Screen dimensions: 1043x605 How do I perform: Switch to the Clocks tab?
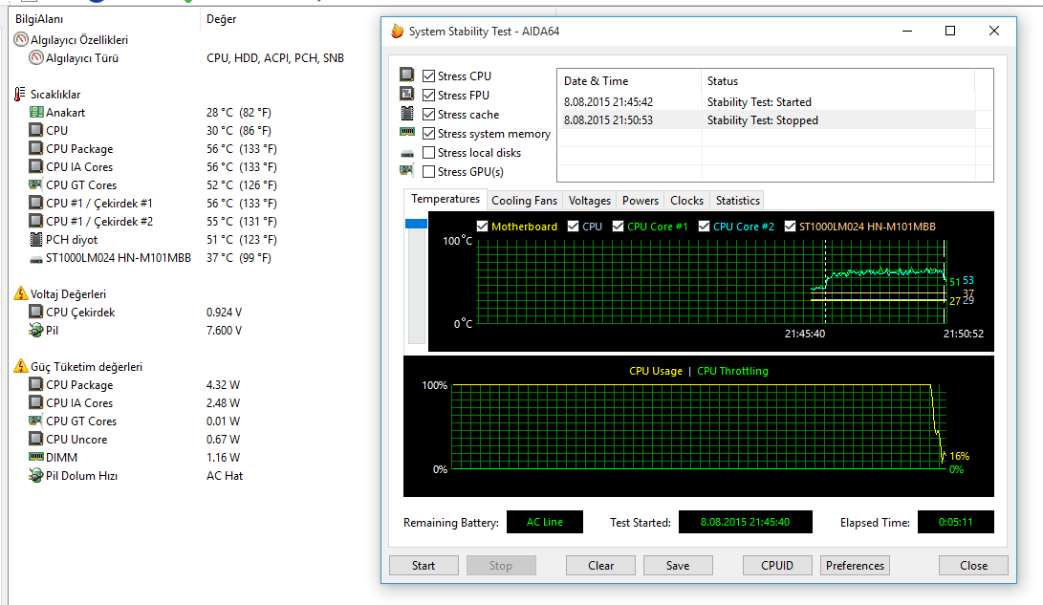tap(686, 200)
